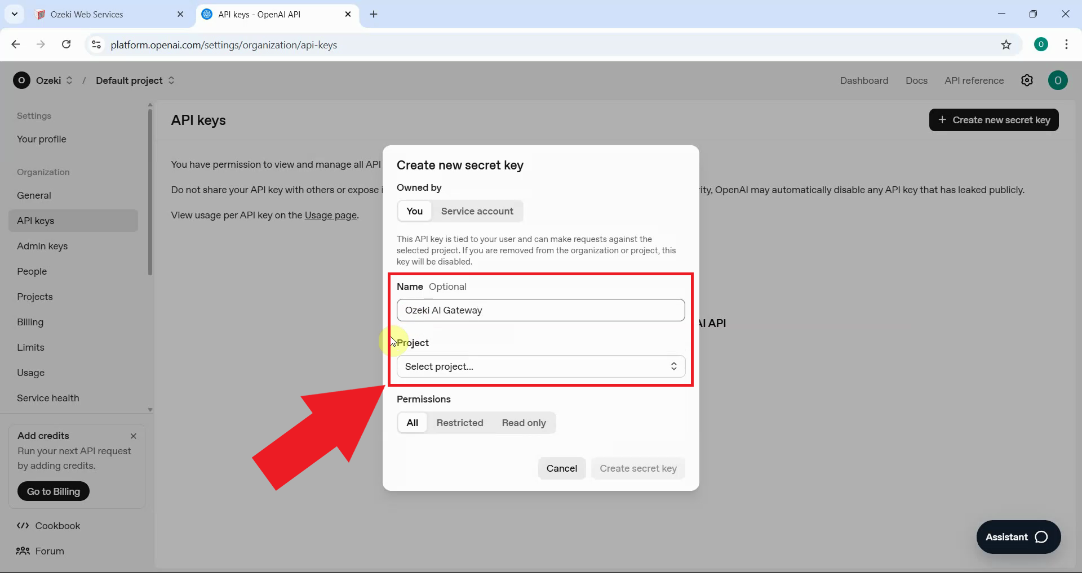The width and height of the screenshot is (1082, 573).
Task: Expand the Select project dropdown
Action: (x=540, y=366)
